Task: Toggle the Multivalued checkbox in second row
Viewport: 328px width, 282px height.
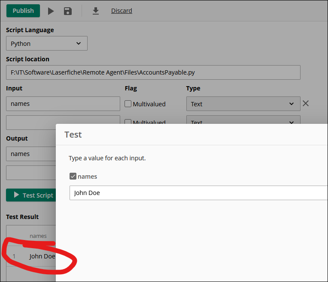Action: [128, 122]
